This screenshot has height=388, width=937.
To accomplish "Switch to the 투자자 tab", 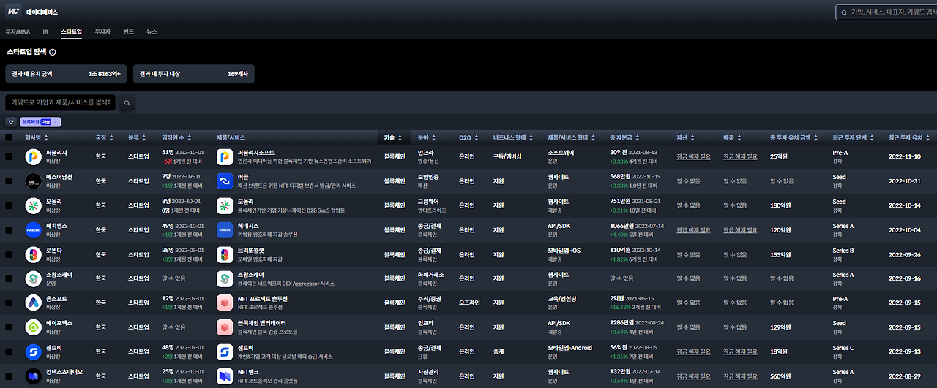I will pos(103,32).
